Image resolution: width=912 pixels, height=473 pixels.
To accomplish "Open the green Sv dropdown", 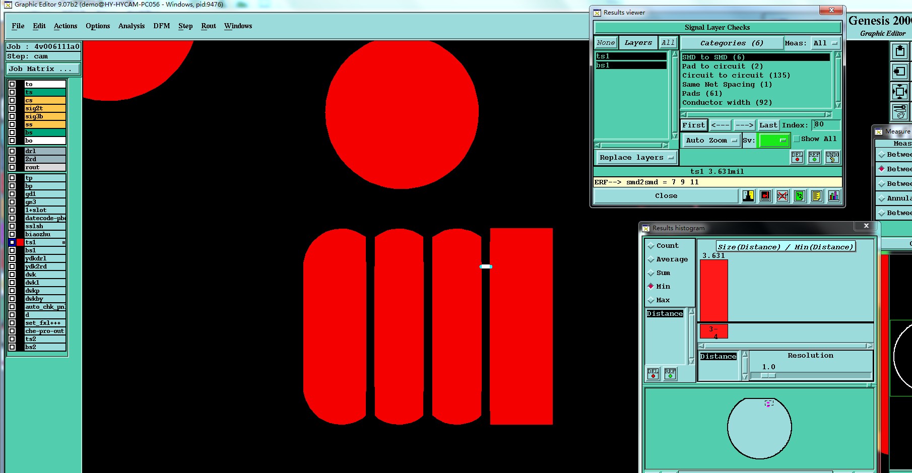I will 774,141.
